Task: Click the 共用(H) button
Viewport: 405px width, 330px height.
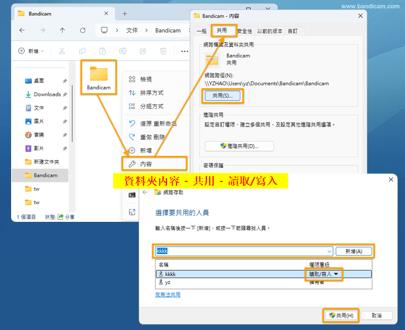Action: (341, 316)
